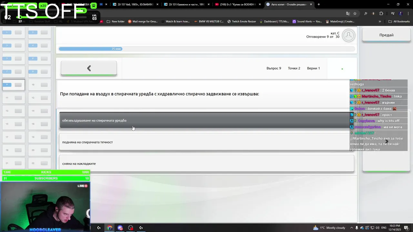The width and height of the screenshot is (413, 232).
Task: Open question 18 in the navigator grid
Action: 39,137
